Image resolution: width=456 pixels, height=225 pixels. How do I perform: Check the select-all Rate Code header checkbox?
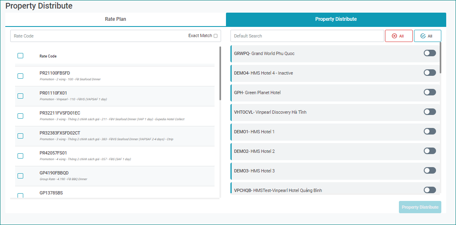tap(20, 56)
